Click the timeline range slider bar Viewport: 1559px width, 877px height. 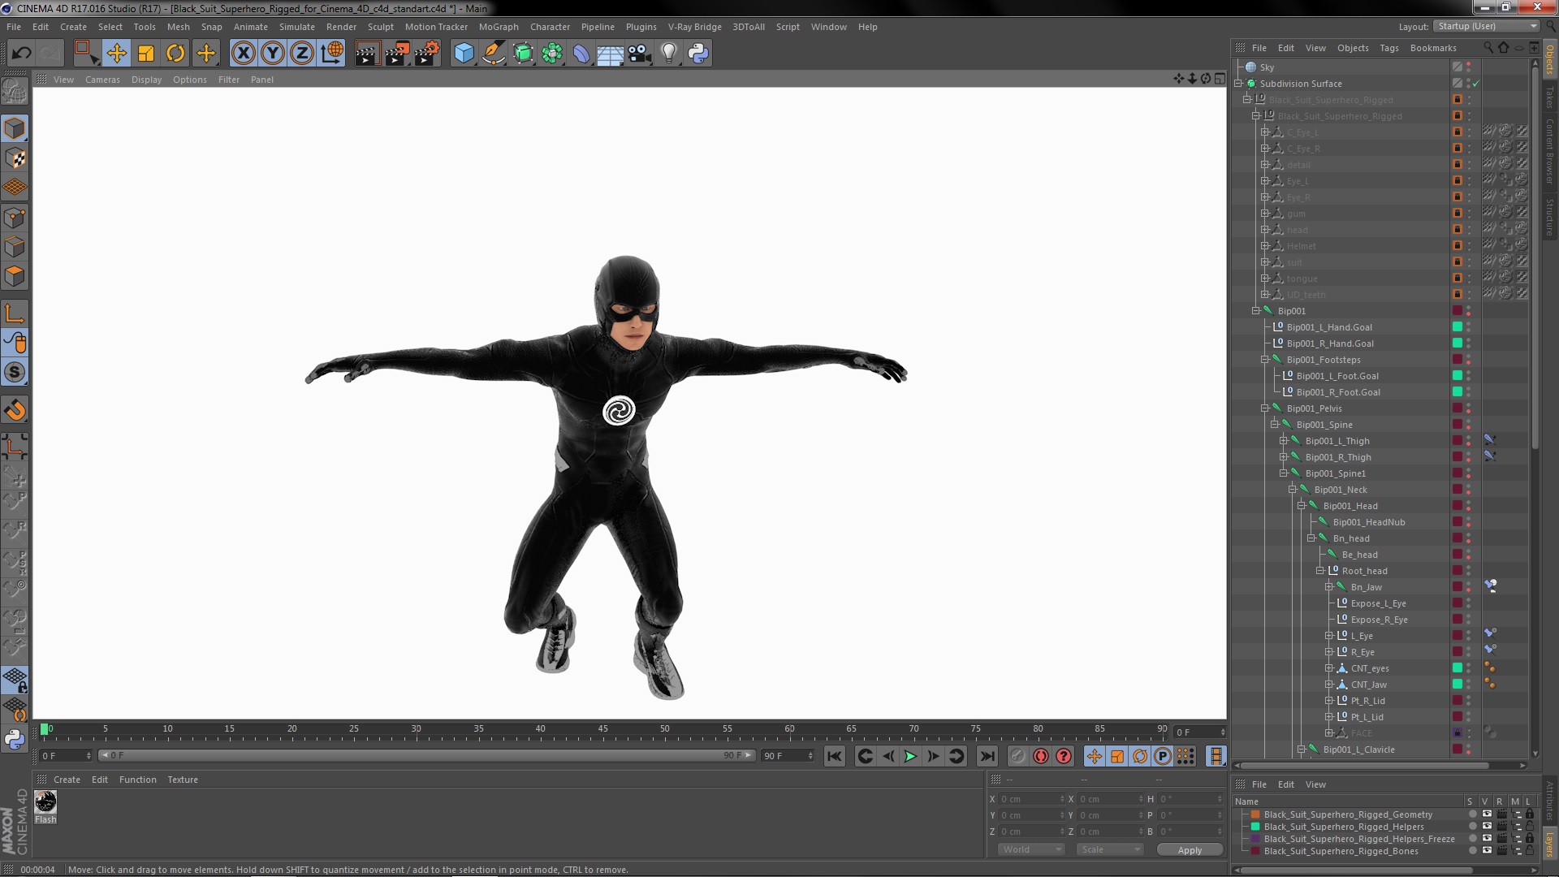click(x=426, y=755)
